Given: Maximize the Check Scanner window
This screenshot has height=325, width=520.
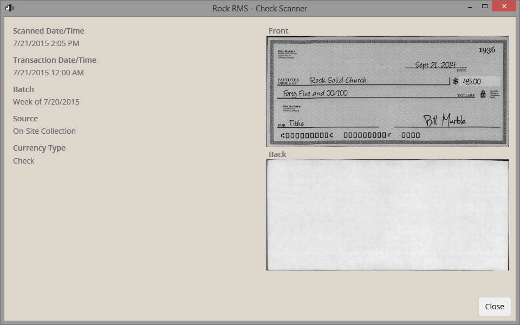Looking at the screenshot, I should [x=485, y=6].
